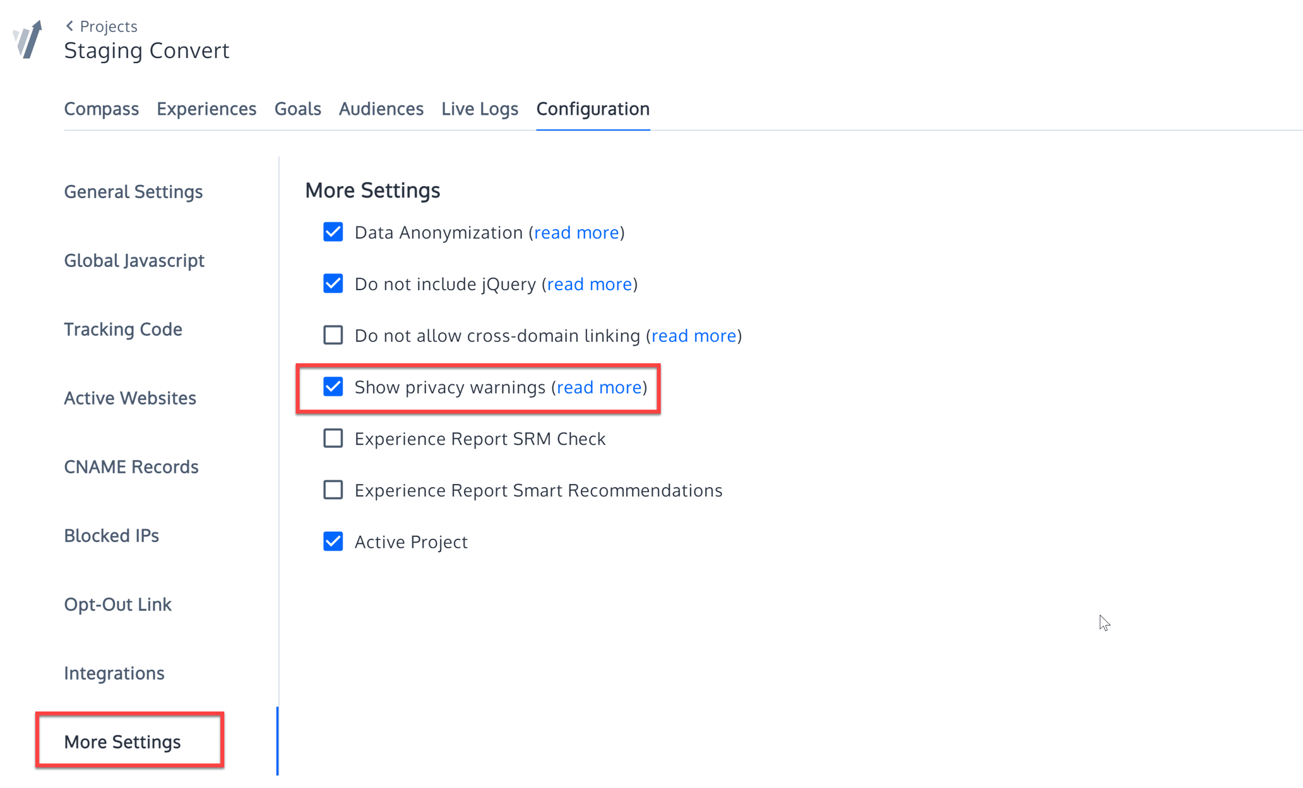Open the Live Logs tab

point(479,109)
